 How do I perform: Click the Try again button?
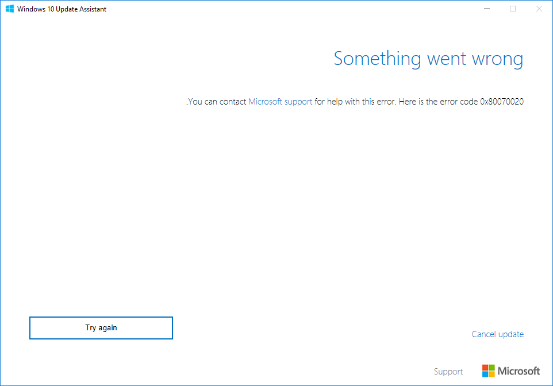pos(101,328)
